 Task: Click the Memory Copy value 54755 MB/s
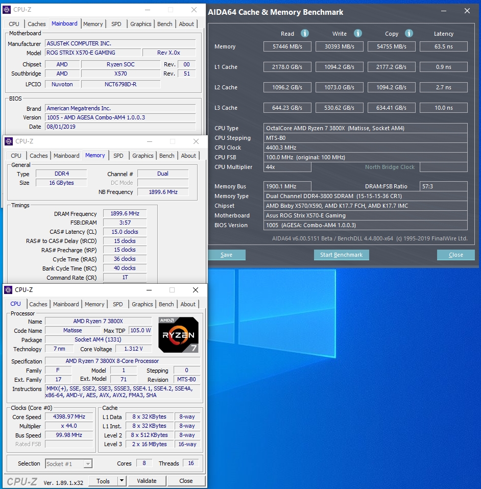point(392,46)
